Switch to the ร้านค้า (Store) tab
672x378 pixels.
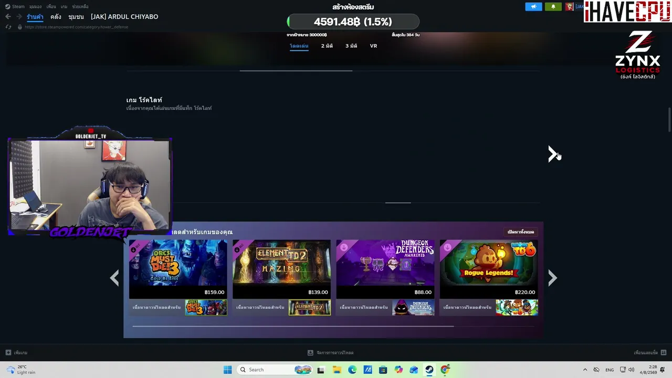tap(35, 17)
